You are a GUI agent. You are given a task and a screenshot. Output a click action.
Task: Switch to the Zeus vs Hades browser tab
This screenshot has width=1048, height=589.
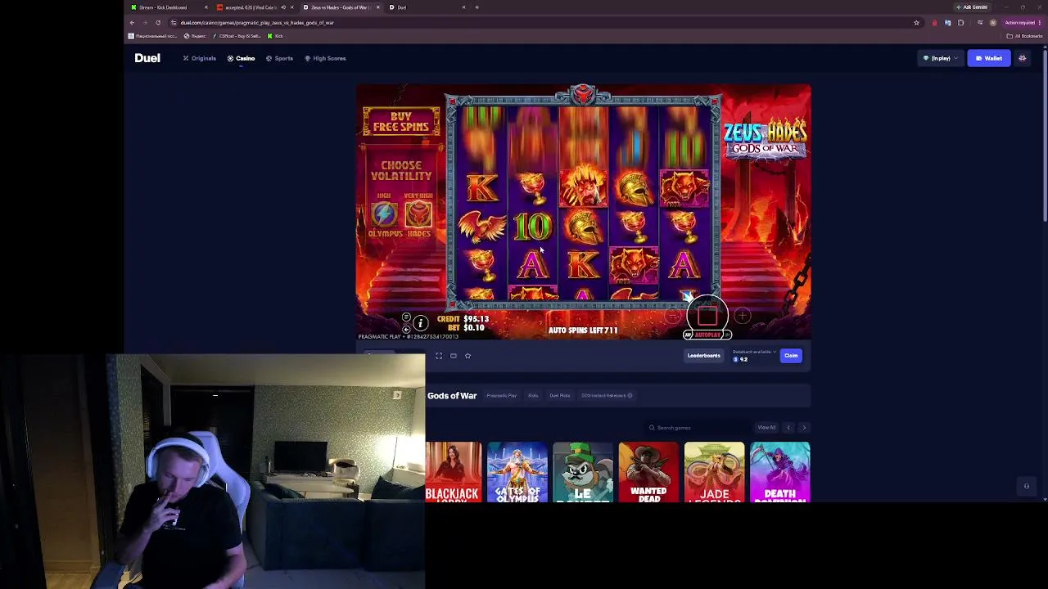341,7
